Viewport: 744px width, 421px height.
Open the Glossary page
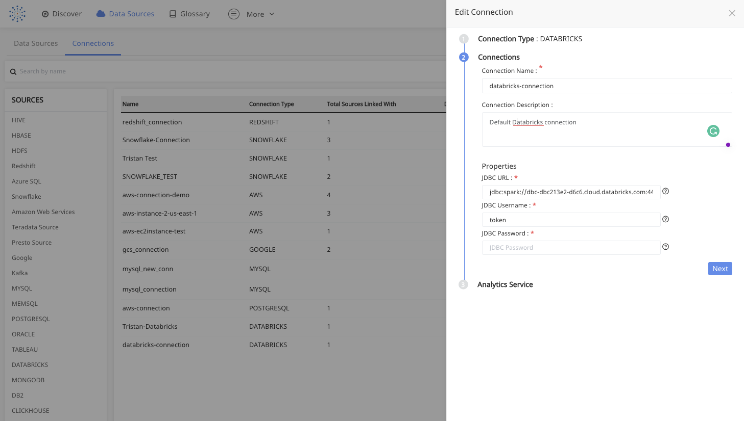(189, 14)
